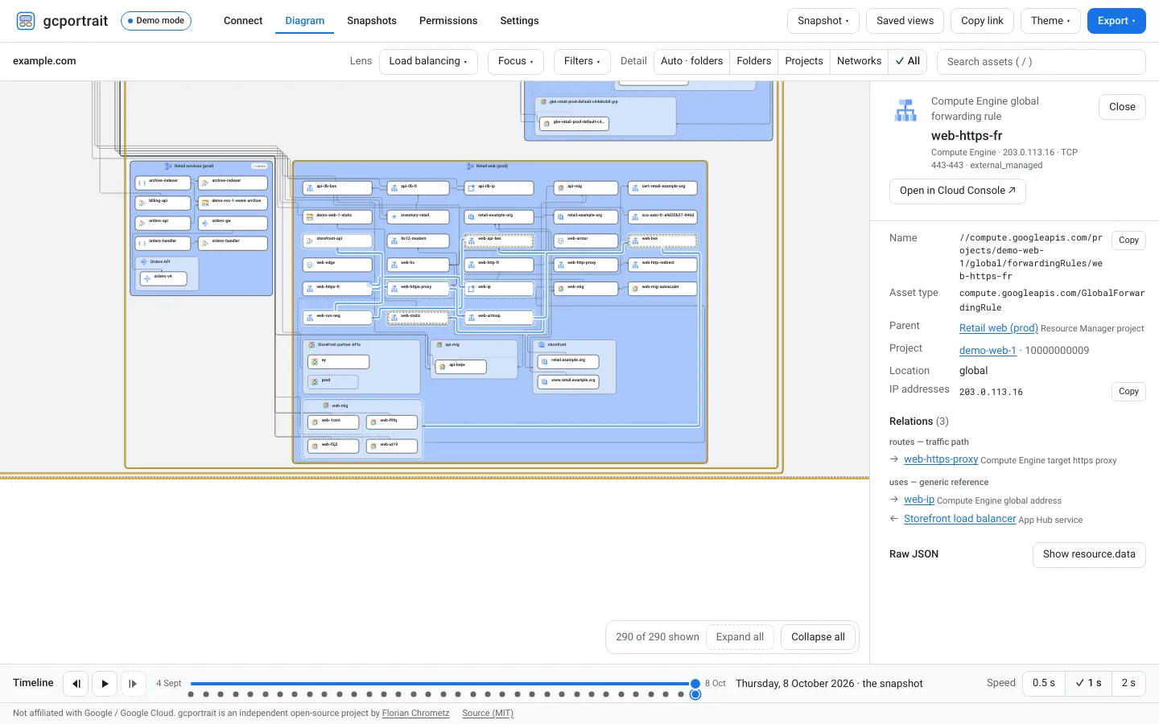Viewport: 1159px width, 724px height.
Task: Set playback speed to 1 s
Action: tap(1088, 683)
